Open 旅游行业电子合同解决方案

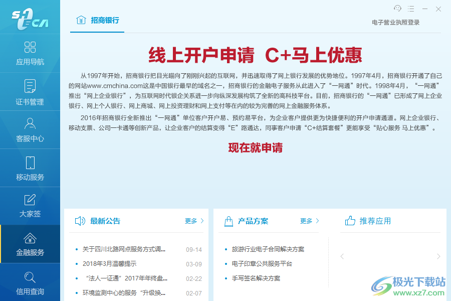(x=268, y=249)
